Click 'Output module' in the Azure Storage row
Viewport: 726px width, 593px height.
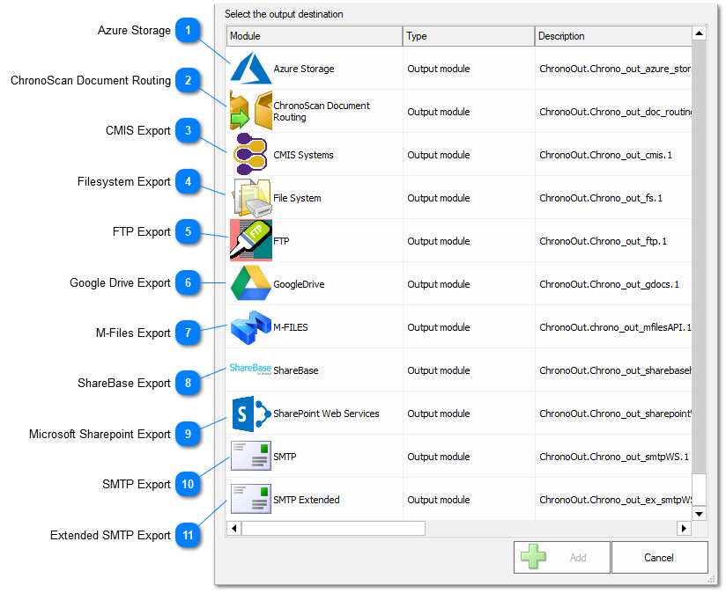pyautogui.click(x=439, y=69)
